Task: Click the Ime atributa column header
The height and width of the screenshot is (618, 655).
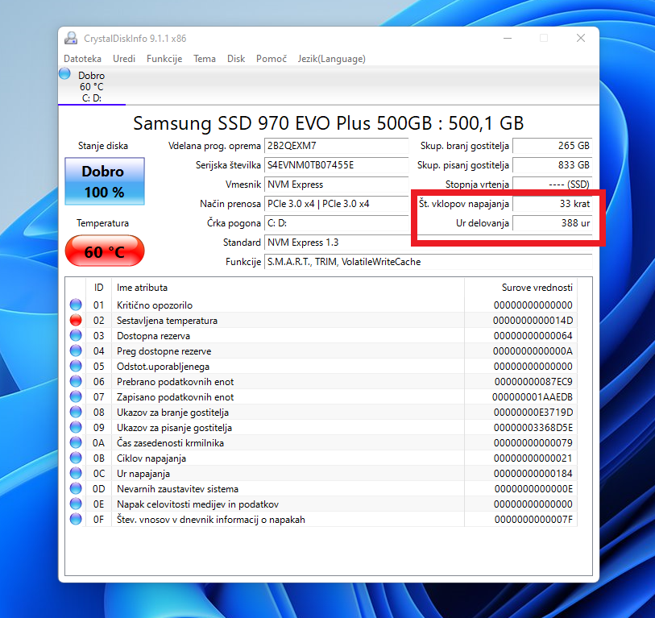Action: click(x=288, y=288)
